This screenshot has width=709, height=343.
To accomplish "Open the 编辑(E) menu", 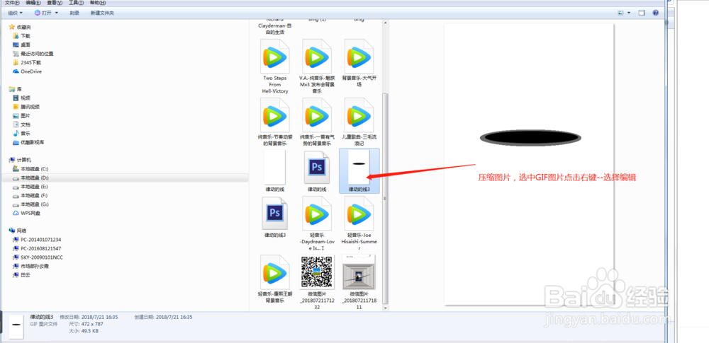I will [33, 3].
